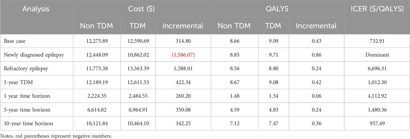Select the Incremental subheader under QALYS

pos(317,26)
